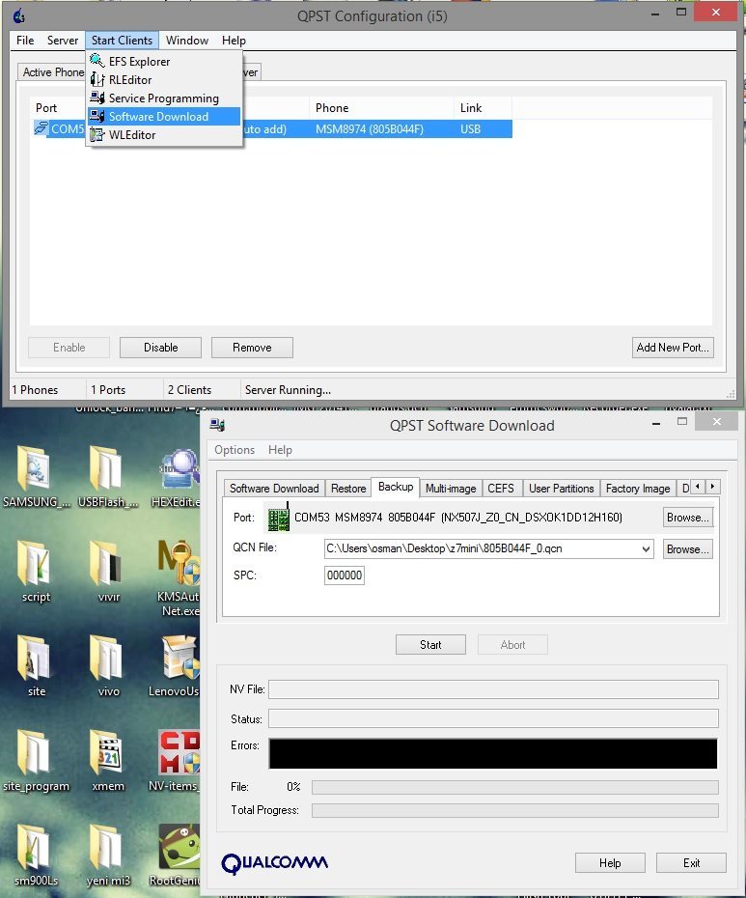This screenshot has height=898, width=746.
Task: Select Software Download in Start Clients menu
Action: (157, 117)
